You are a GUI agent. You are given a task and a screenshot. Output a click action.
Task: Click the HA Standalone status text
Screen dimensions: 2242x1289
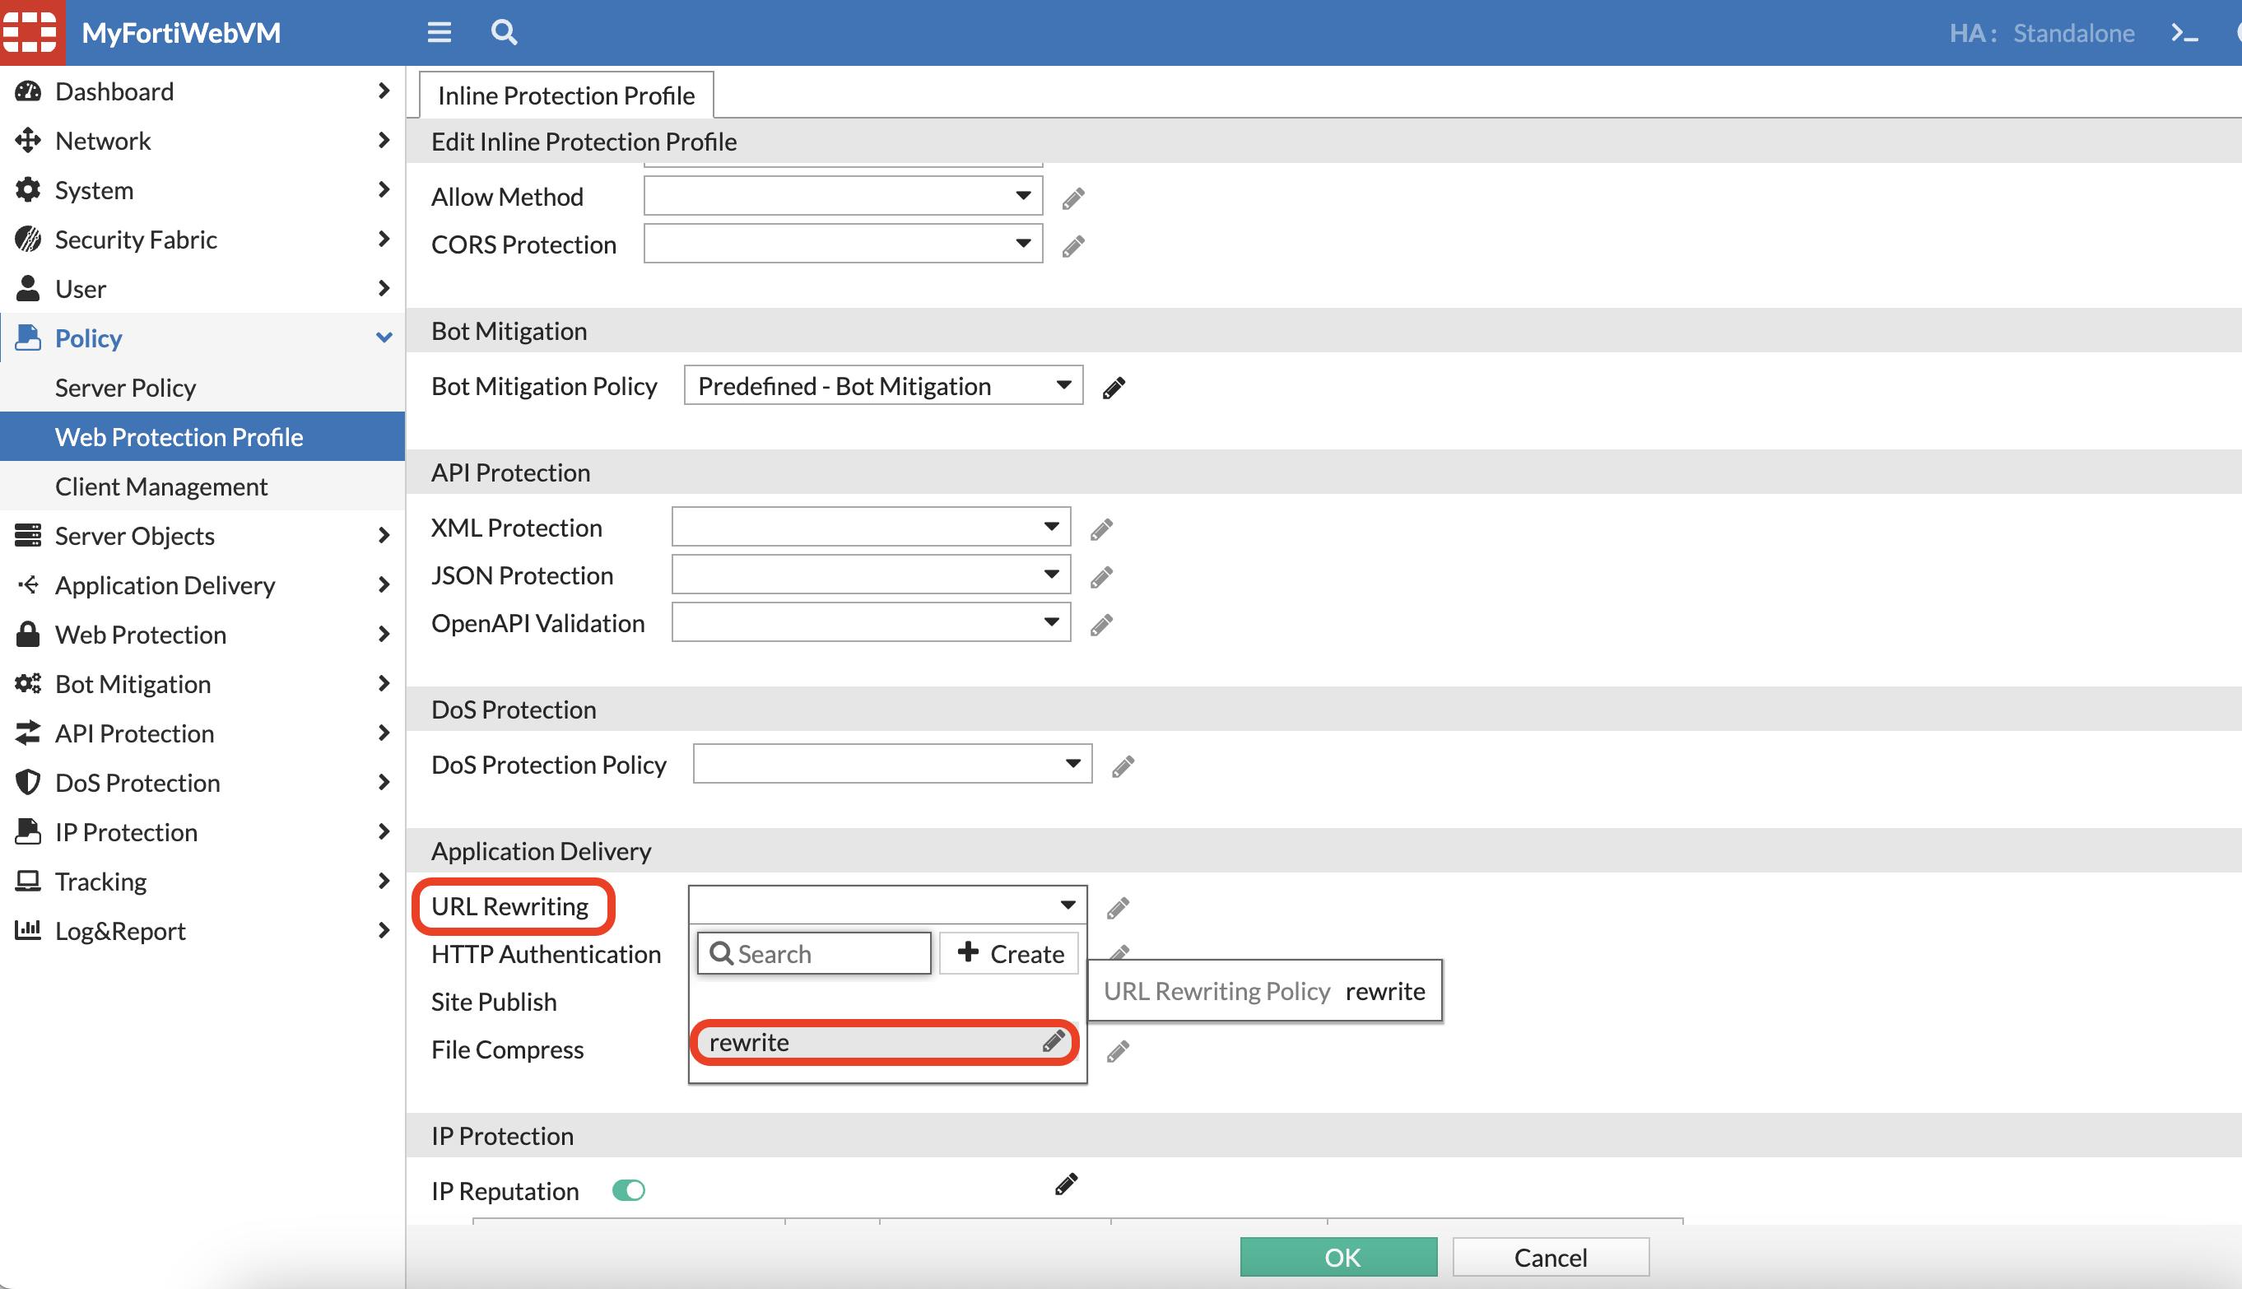click(x=2042, y=34)
